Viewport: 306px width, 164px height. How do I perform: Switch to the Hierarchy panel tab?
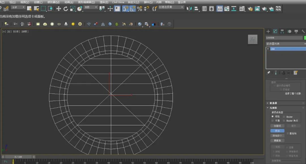tap(282, 31)
